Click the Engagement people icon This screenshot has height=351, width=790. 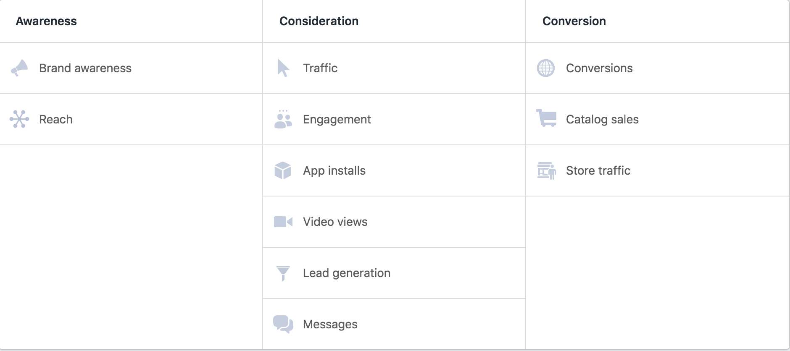click(283, 120)
